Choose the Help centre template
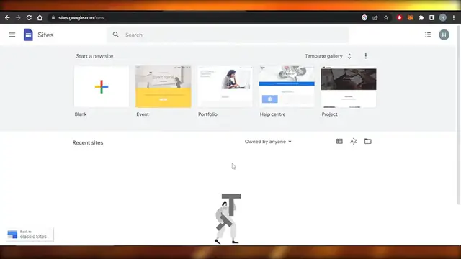Viewport: 461px width, 259px height. [x=287, y=86]
